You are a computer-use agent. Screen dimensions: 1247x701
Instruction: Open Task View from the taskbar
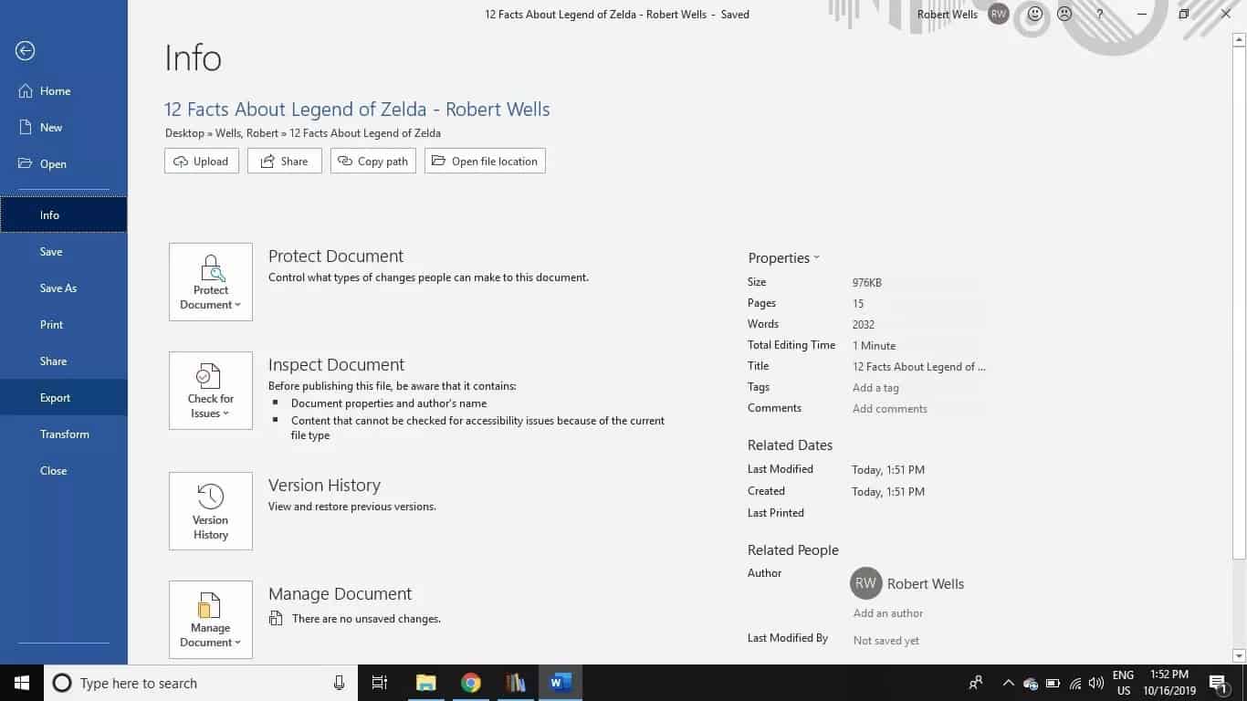(x=380, y=683)
